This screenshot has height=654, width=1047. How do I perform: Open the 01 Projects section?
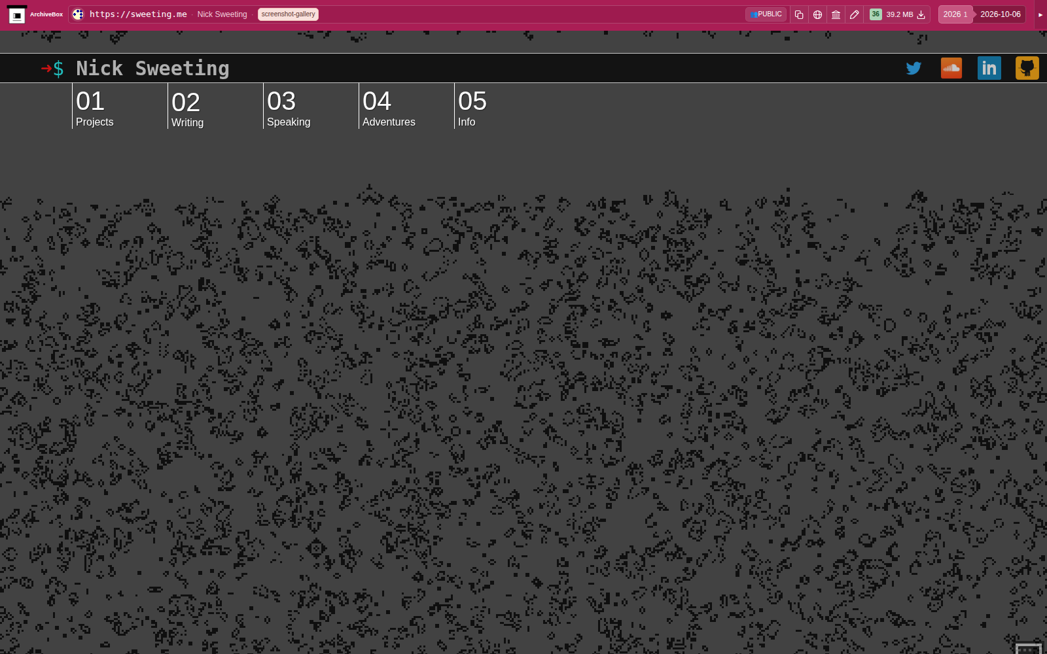pos(95,107)
